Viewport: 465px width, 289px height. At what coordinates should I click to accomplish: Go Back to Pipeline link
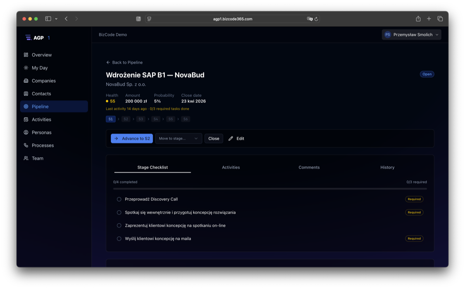click(x=124, y=62)
